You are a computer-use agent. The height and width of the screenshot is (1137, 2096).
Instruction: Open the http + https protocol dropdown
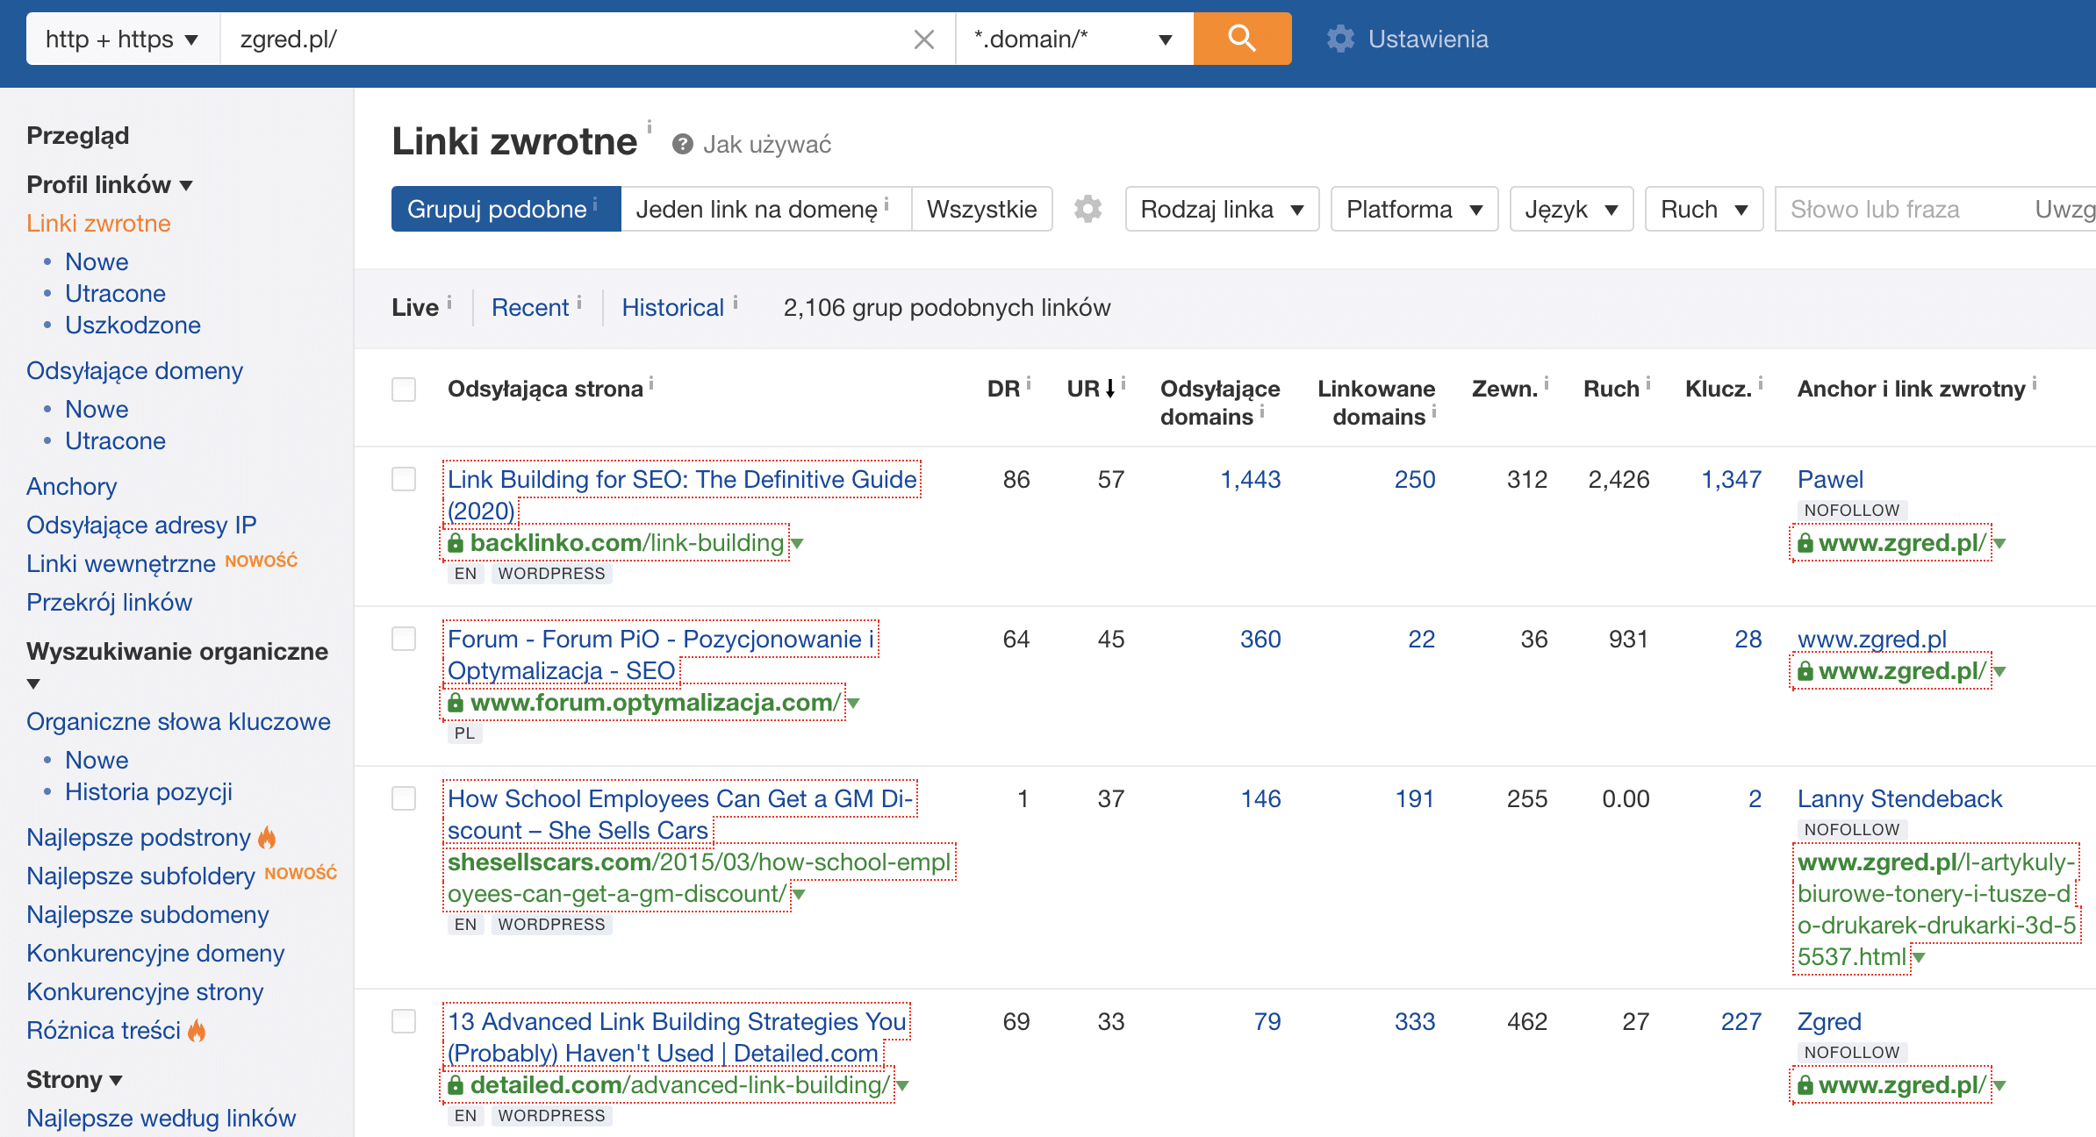[122, 39]
